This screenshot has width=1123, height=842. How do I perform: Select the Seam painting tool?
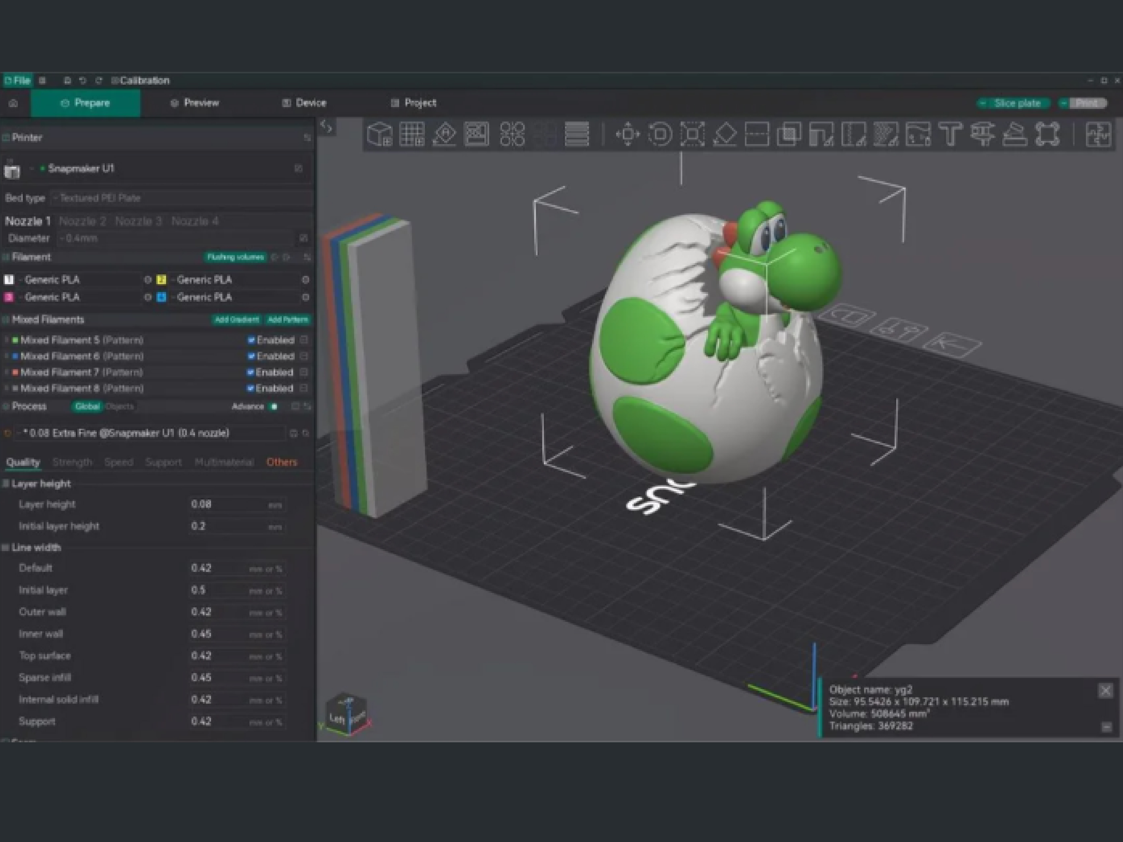854,134
